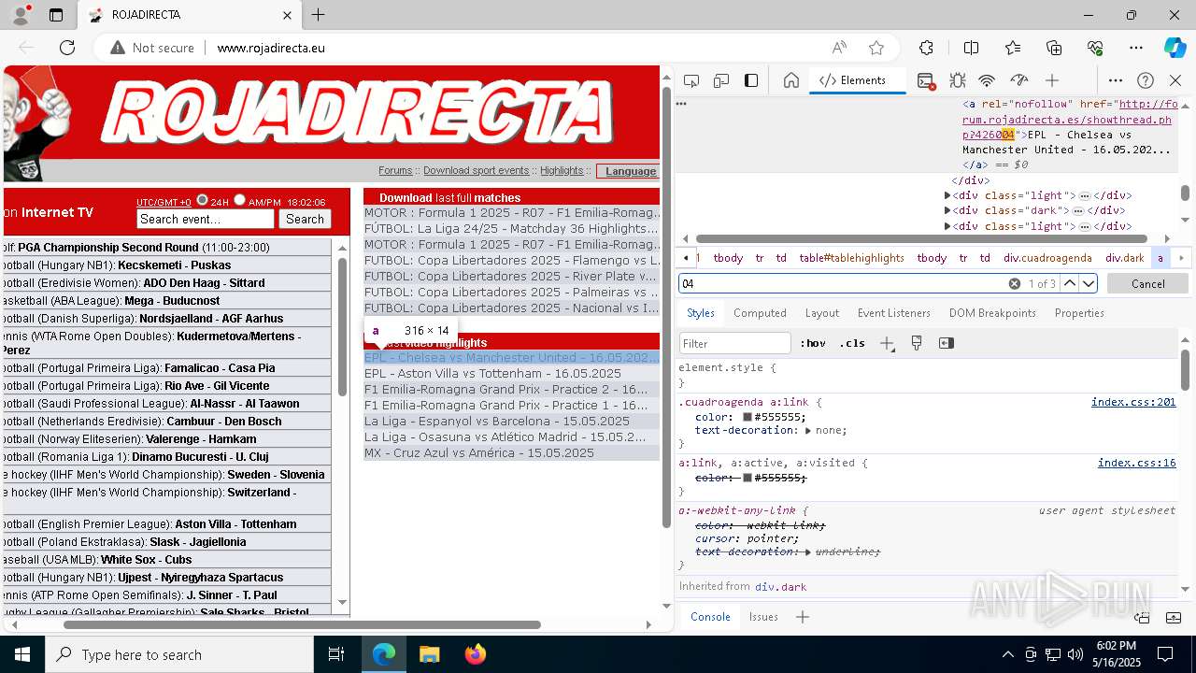1196x673 pixels.
Task: Focus the styles Filter input
Action: (x=735, y=343)
